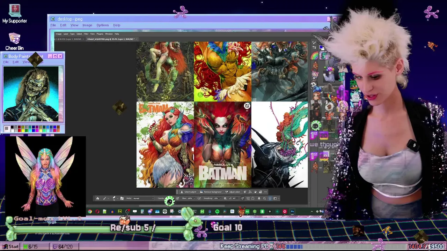The width and height of the screenshot is (447, 251).
Task: Click the zombie painting in Body Paint
Action: coord(31,93)
